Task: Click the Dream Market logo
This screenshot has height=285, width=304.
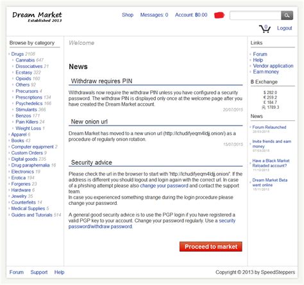Action: coord(37,17)
